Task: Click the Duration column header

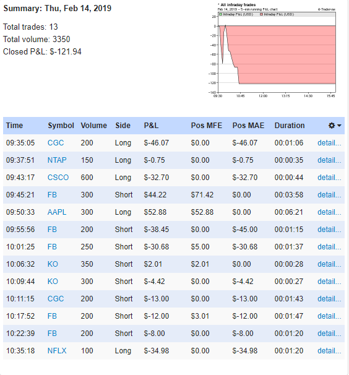Action: [290, 126]
